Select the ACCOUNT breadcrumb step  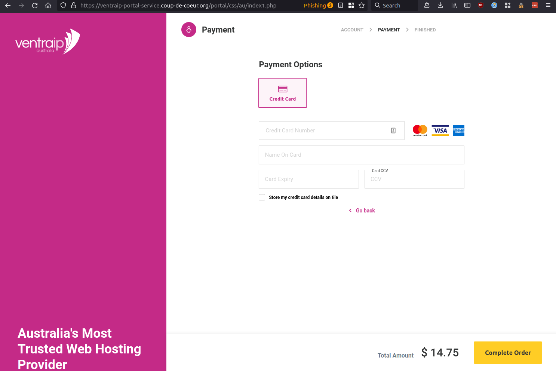point(352,30)
